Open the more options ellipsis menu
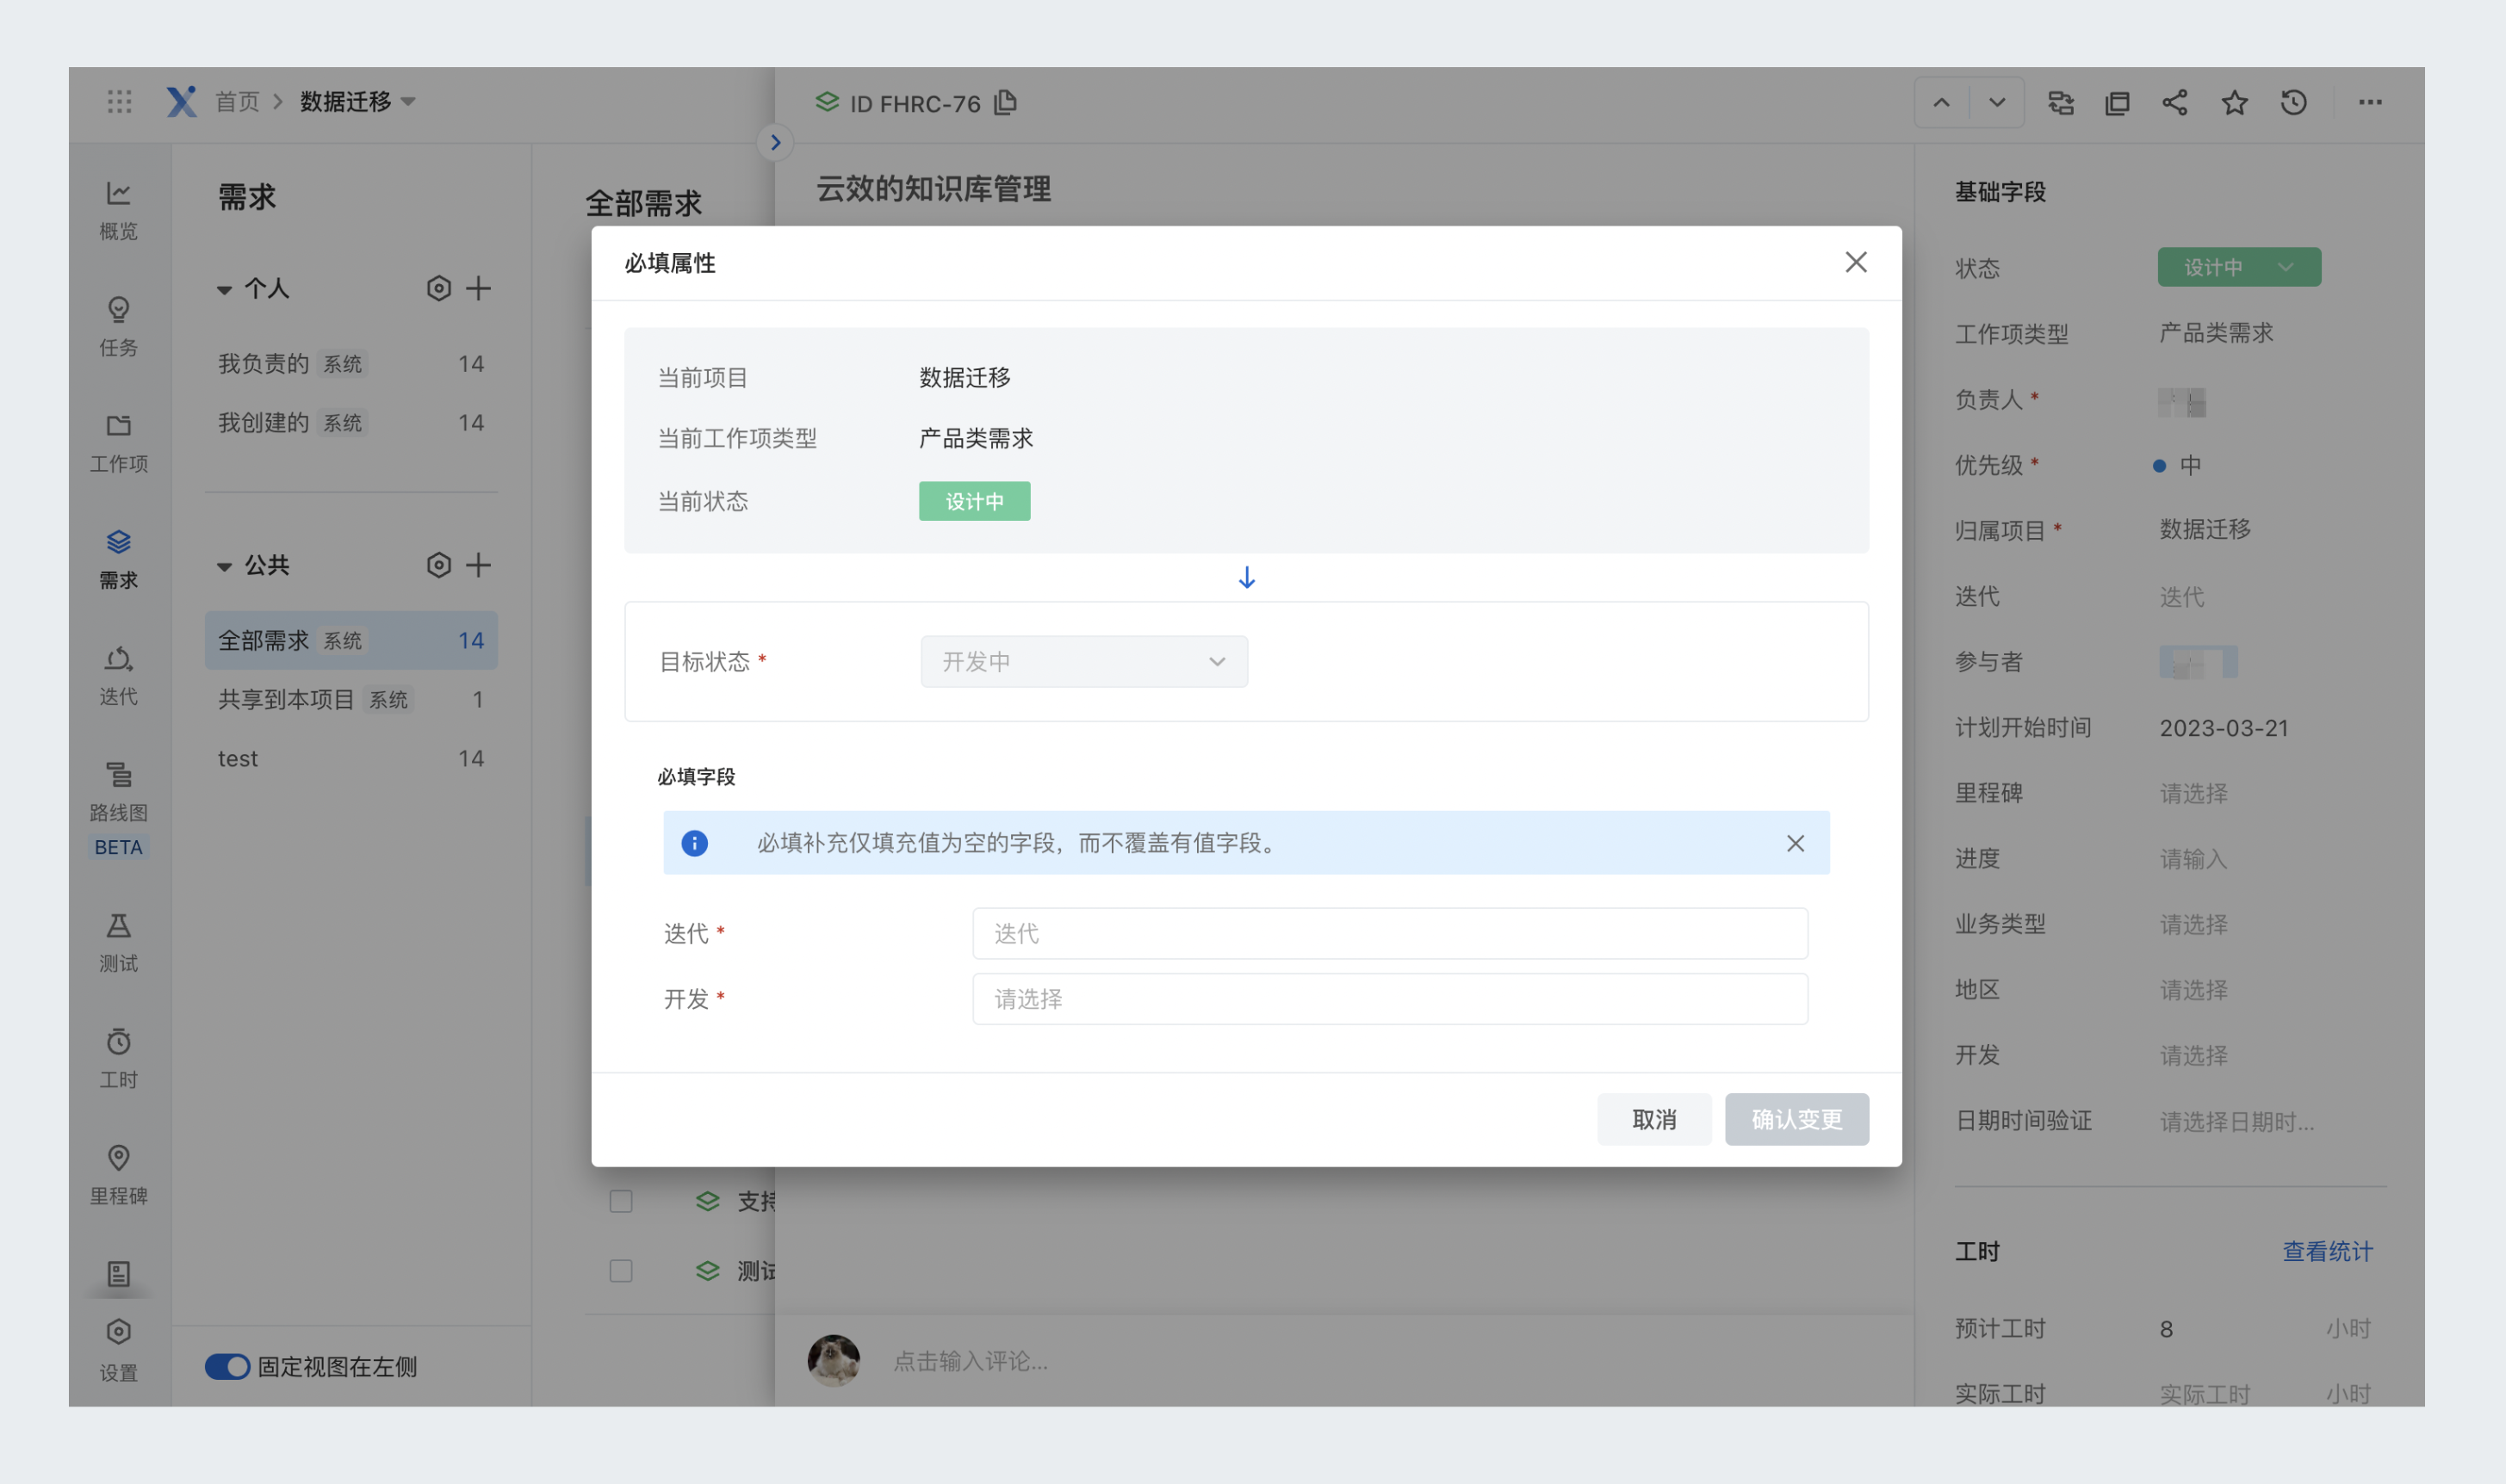The width and height of the screenshot is (2506, 1484). pyautogui.click(x=2370, y=102)
